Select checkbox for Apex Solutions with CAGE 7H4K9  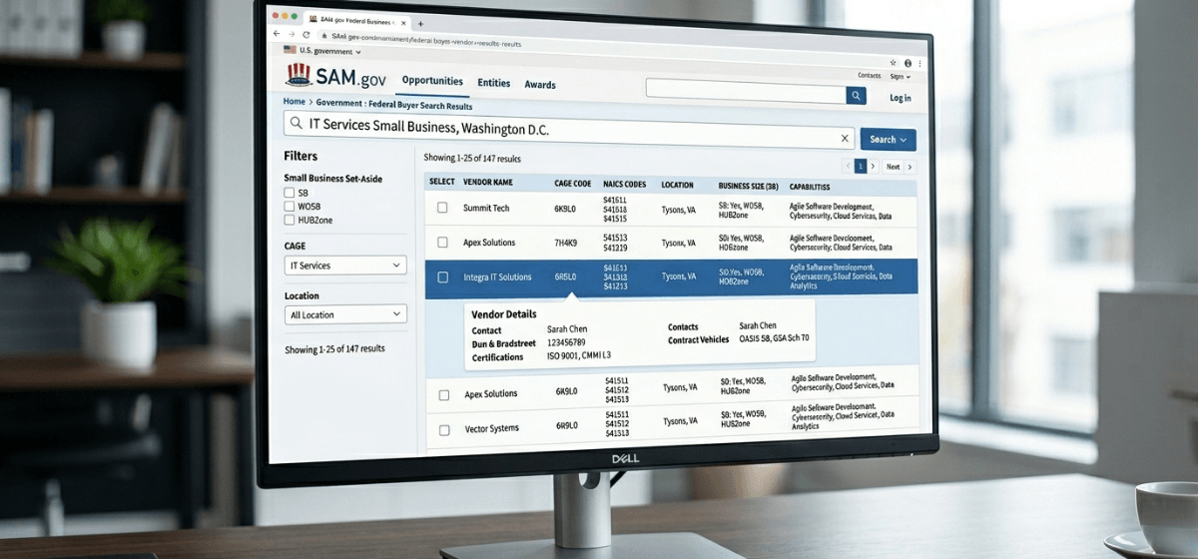442,243
